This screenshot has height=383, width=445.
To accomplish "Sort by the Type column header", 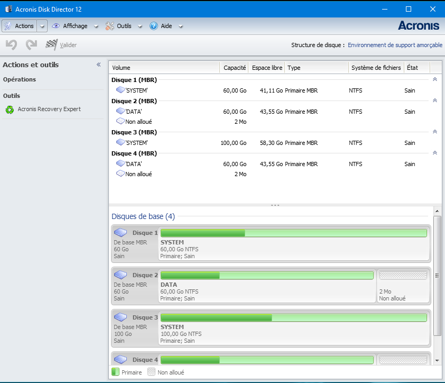I will pos(317,68).
